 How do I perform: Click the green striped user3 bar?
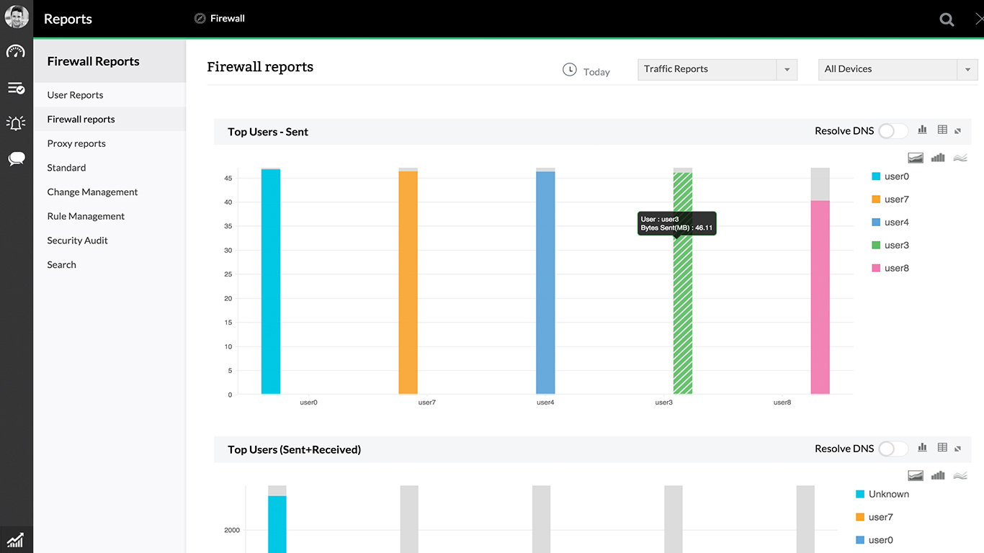coord(682,283)
